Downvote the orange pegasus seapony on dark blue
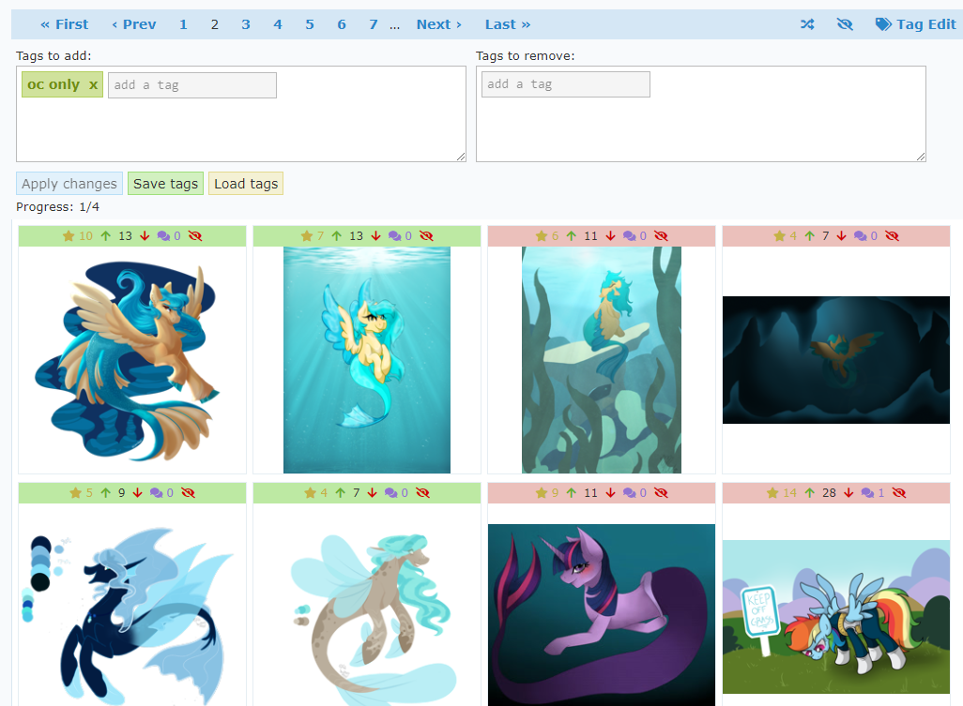963x706 pixels. (145, 236)
